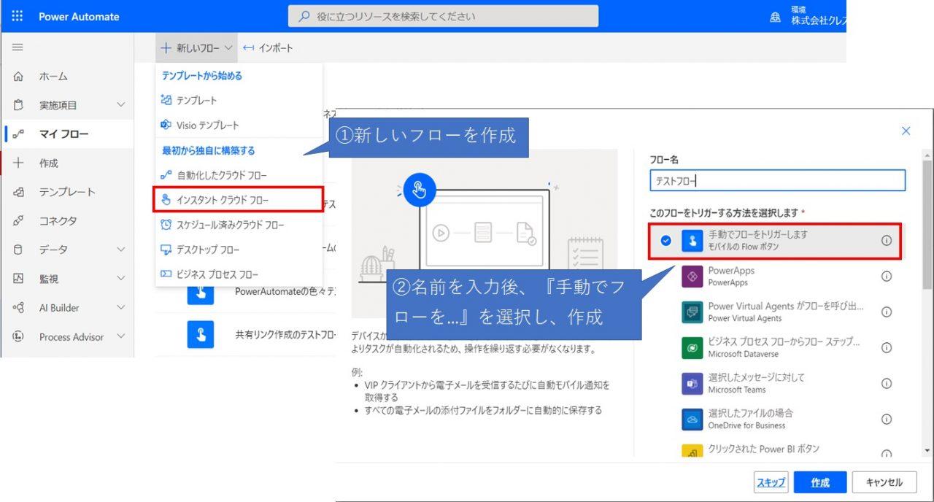The width and height of the screenshot is (934, 502).
Task: Click the フロー名 text field
Action: pyautogui.click(x=777, y=181)
